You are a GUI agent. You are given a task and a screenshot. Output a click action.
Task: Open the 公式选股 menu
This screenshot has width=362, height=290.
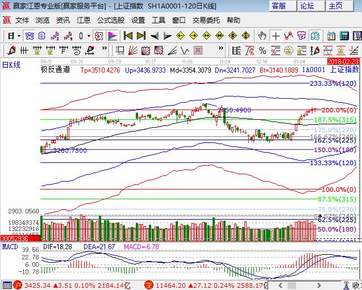point(110,20)
